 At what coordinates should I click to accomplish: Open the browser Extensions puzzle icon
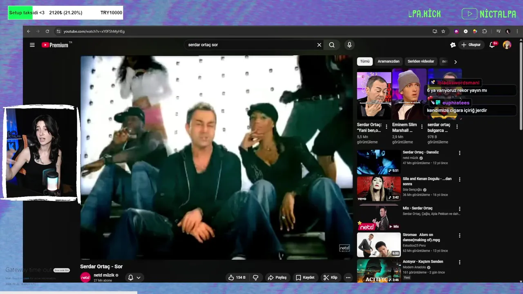(x=485, y=31)
